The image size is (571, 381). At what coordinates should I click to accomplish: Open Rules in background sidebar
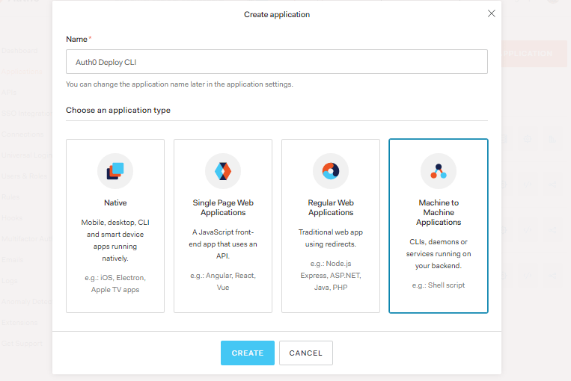pyautogui.click(x=10, y=197)
